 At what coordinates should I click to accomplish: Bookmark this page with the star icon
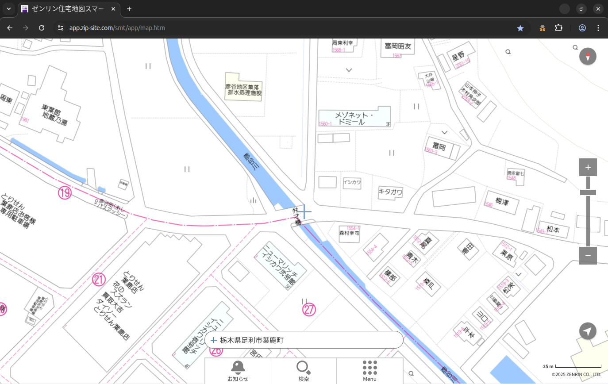(x=520, y=28)
